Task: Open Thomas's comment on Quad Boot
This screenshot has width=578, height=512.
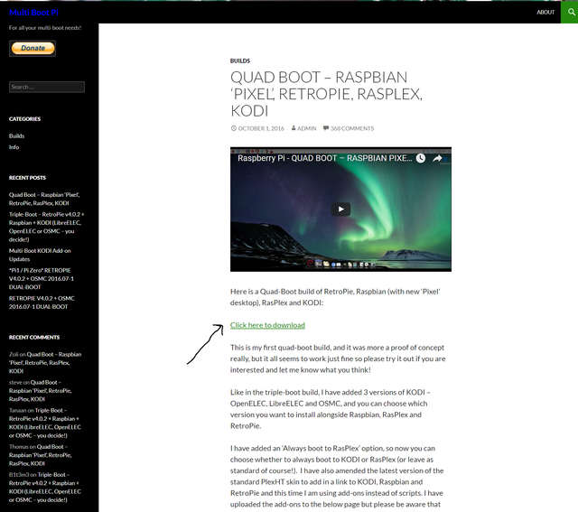Action: tap(40, 455)
